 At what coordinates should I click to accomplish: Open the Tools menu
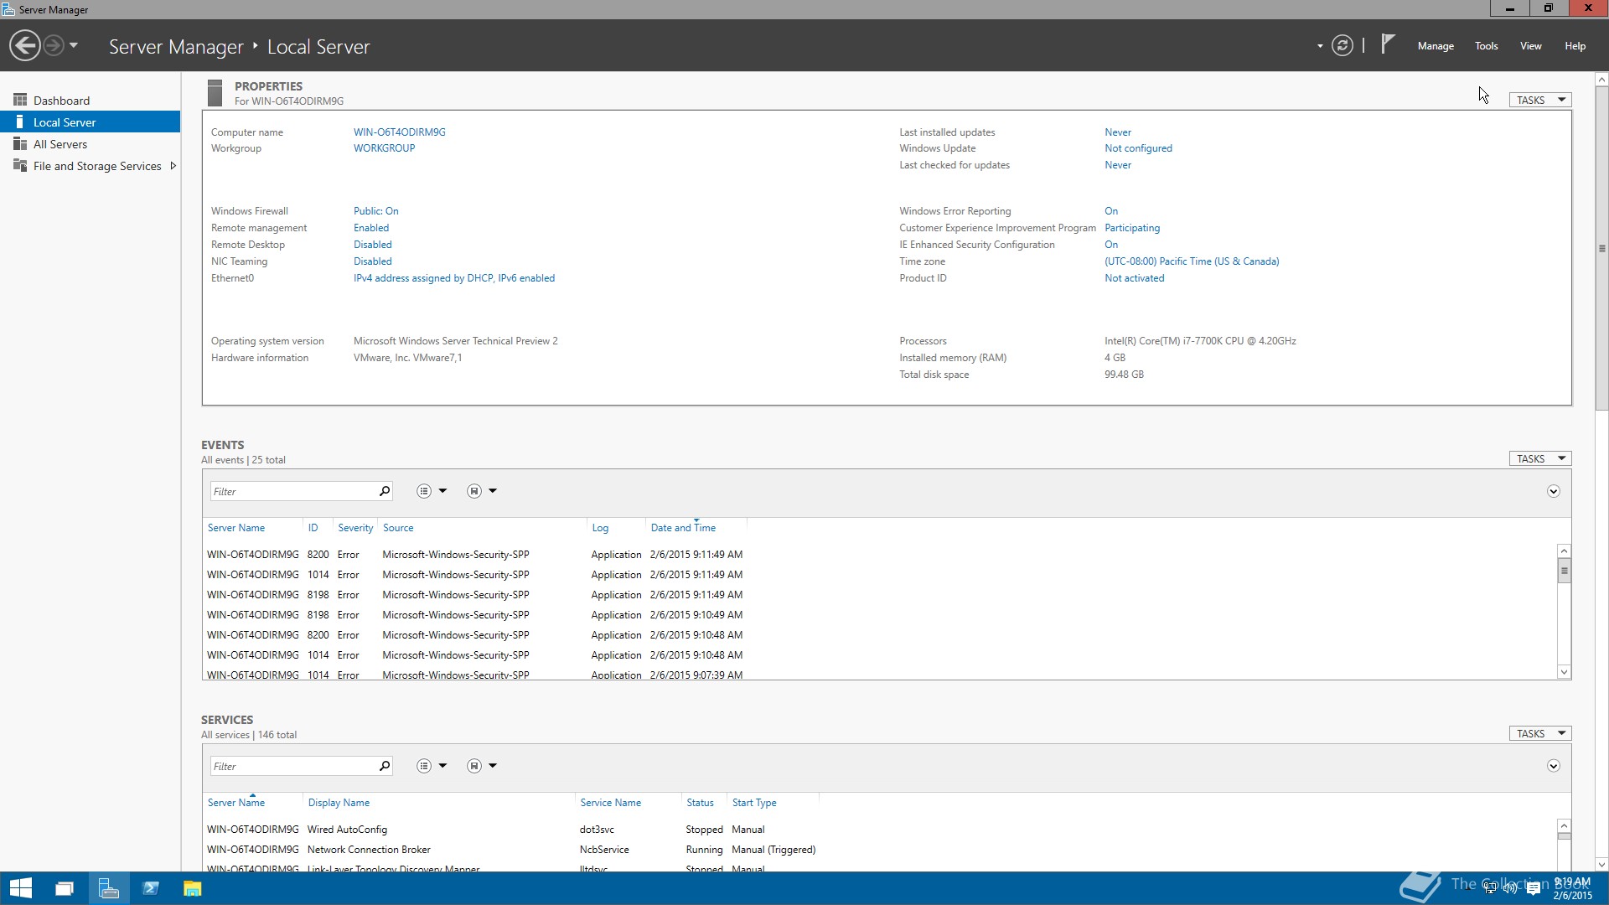coord(1486,46)
